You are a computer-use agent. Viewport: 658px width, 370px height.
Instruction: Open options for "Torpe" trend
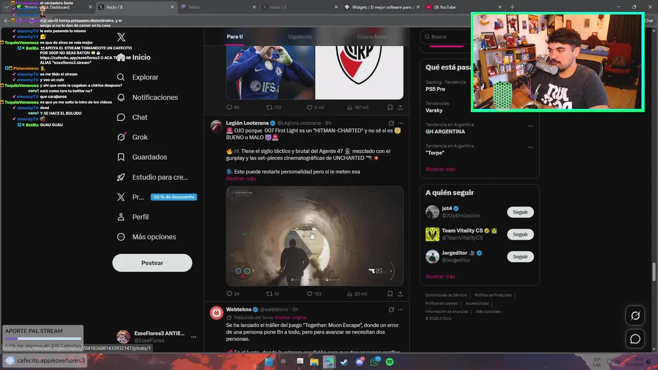[x=531, y=146]
